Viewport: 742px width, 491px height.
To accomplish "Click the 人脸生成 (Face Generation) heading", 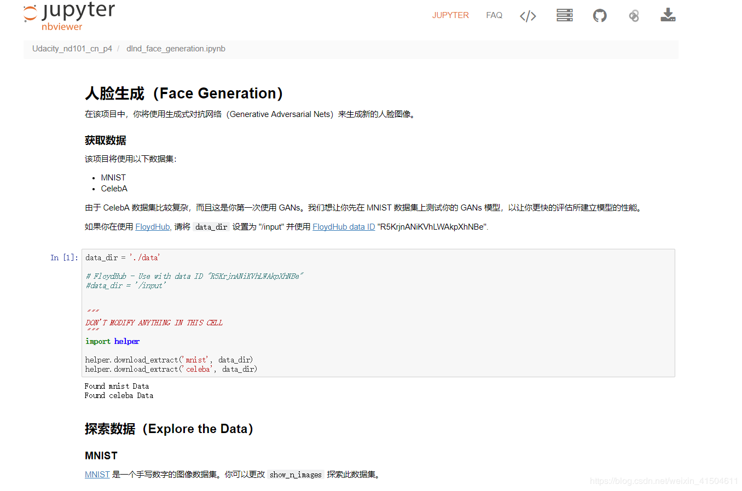I will 184,93.
